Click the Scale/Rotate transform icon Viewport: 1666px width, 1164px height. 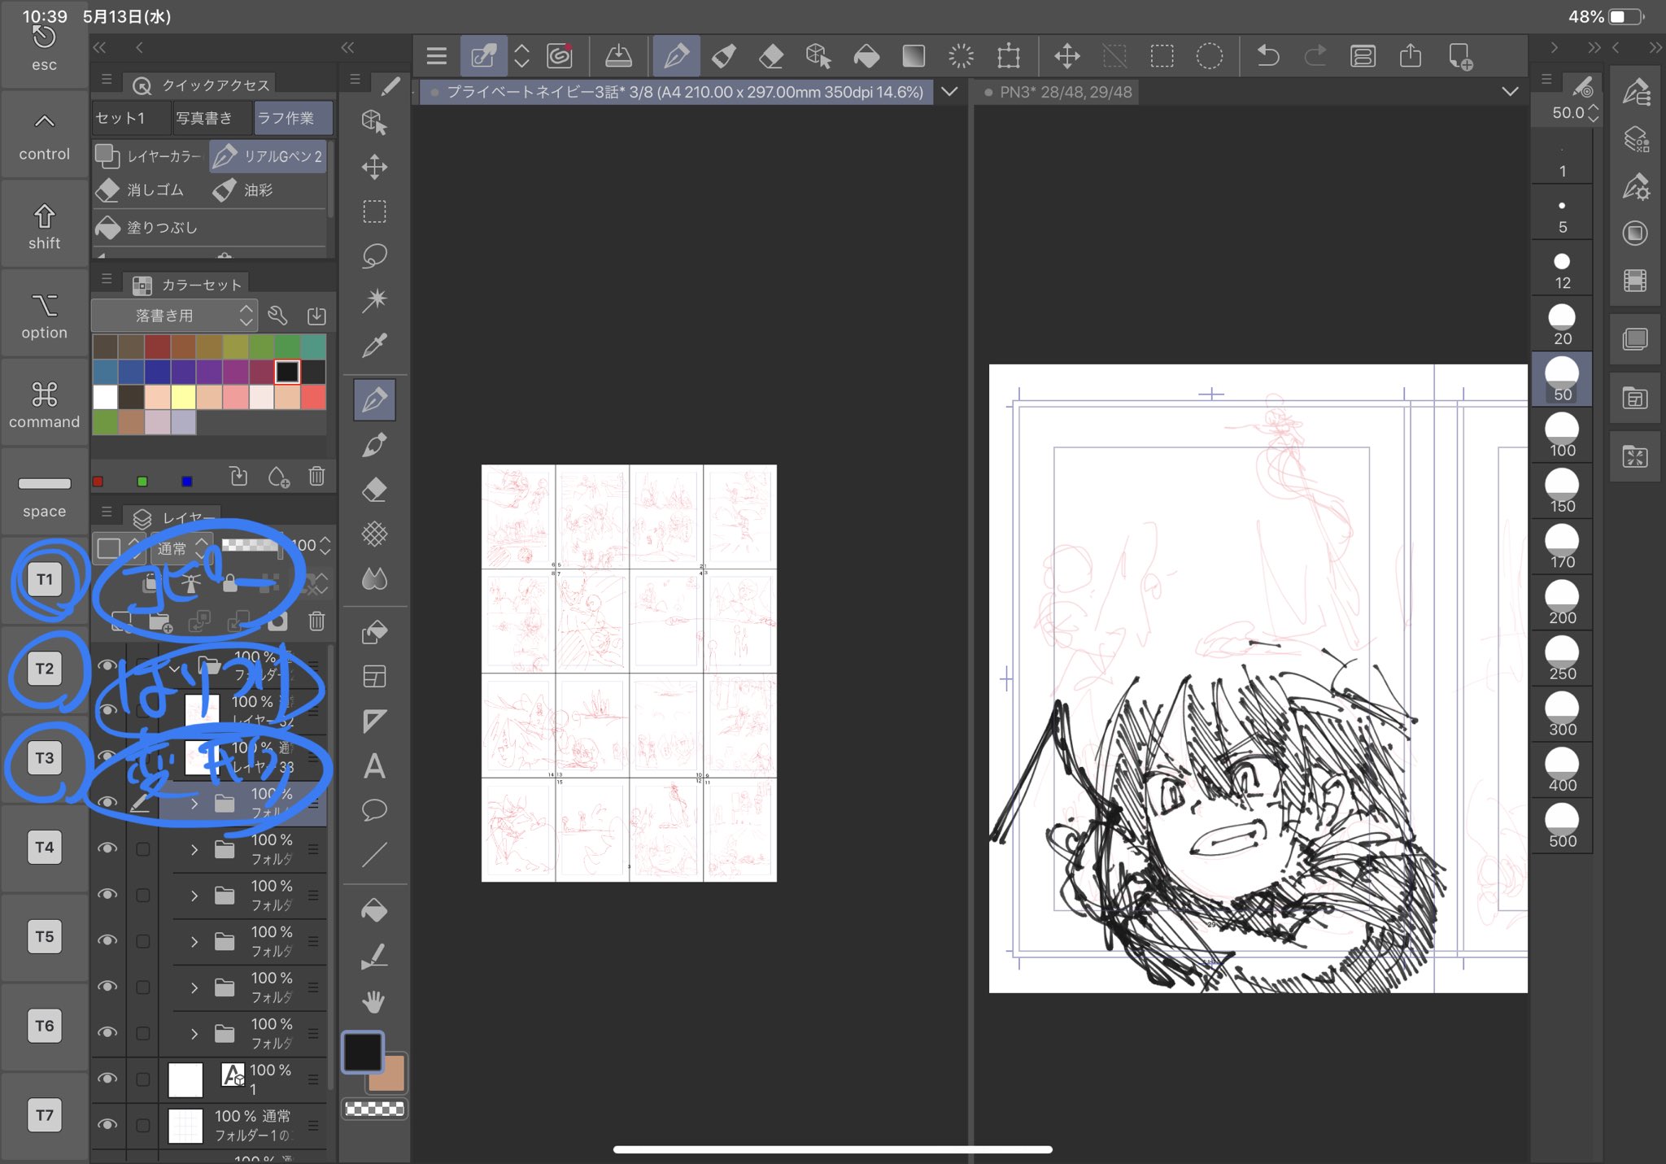(x=1009, y=56)
